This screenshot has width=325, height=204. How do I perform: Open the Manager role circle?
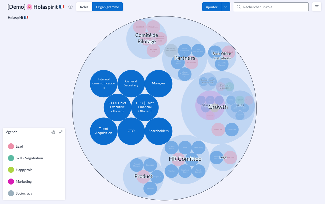(159, 84)
